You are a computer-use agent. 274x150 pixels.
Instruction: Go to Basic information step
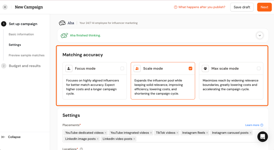point(21,34)
